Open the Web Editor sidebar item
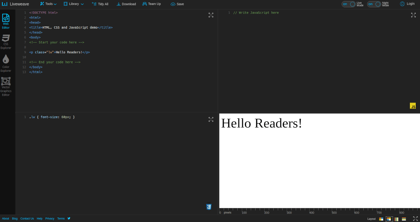 click(6, 21)
